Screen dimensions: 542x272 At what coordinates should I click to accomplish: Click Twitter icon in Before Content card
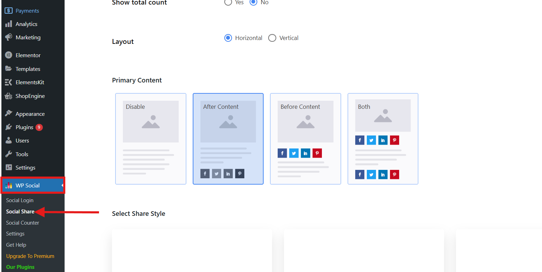pos(294,153)
